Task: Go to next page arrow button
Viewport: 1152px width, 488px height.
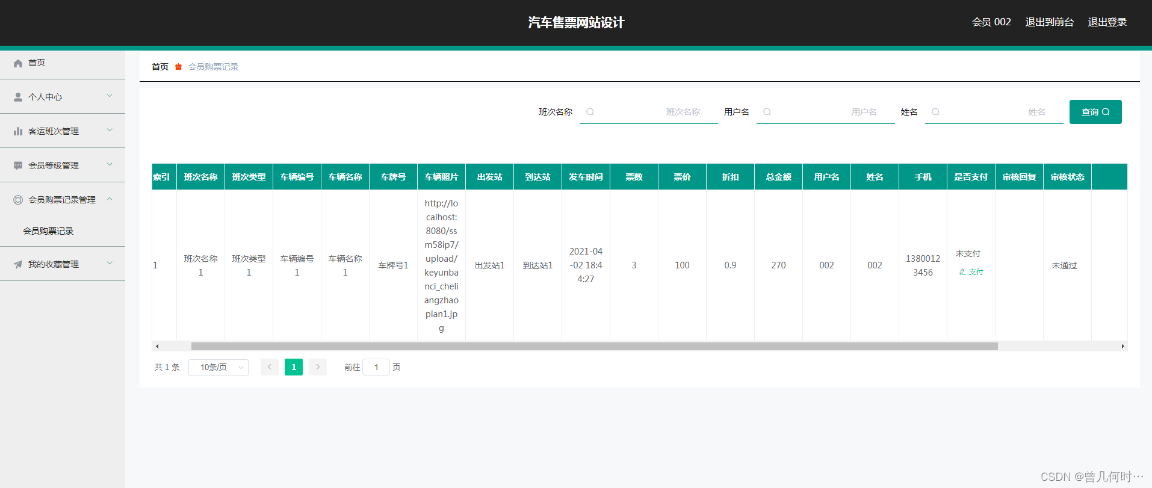Action: point(318,367)
